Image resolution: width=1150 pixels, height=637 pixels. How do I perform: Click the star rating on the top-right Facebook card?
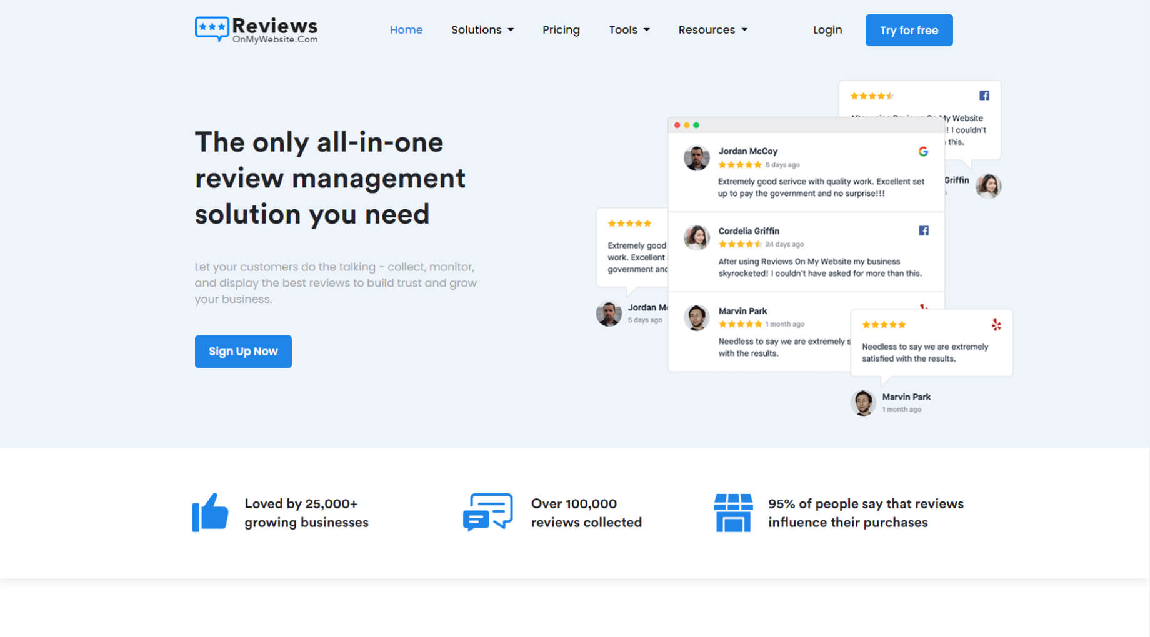pyautogui.click(x=872, y=96)
